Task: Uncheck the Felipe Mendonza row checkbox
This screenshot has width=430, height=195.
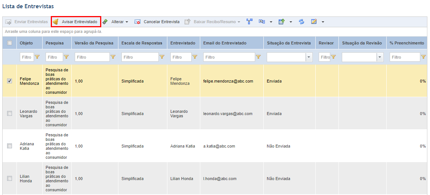Action: (10, 81)
